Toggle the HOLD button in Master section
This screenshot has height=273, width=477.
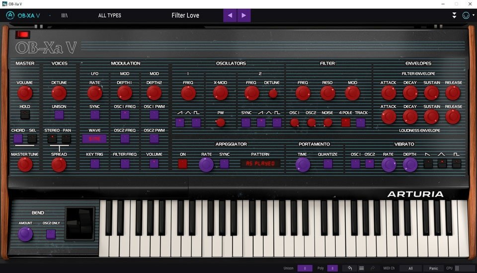pyautogui.click(x=25, y=115)
